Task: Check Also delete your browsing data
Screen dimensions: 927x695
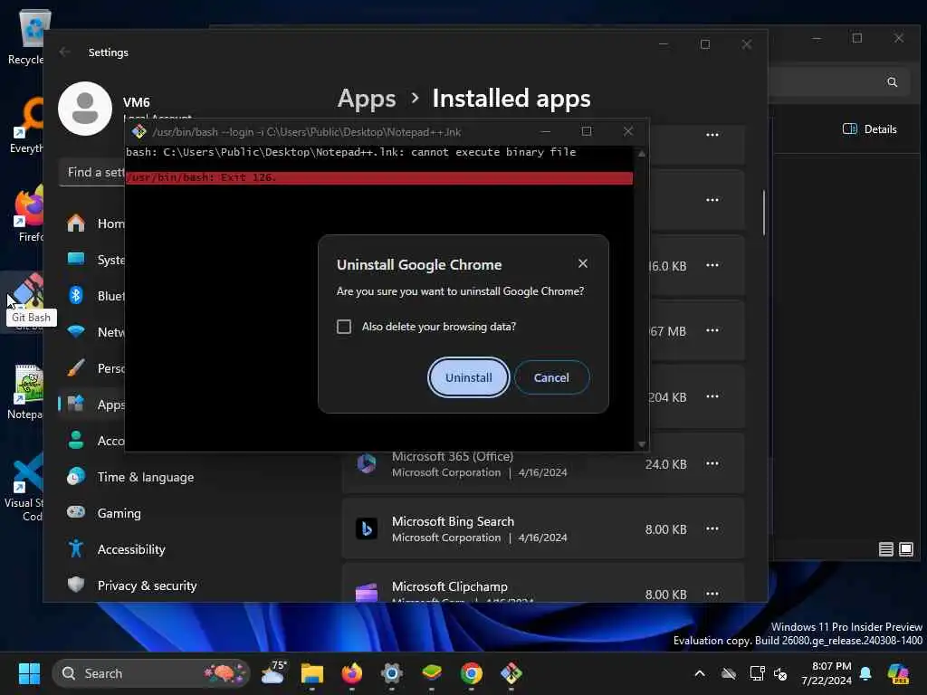Action: (x=343, y=327)
